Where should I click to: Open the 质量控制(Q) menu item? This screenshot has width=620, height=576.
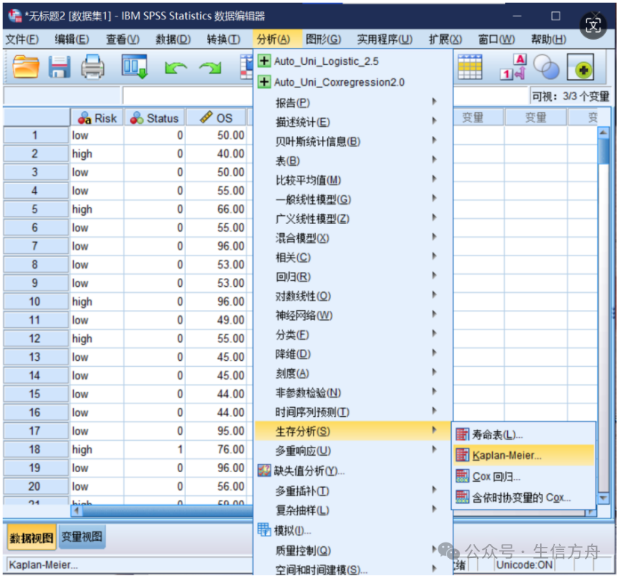[353, 551]
